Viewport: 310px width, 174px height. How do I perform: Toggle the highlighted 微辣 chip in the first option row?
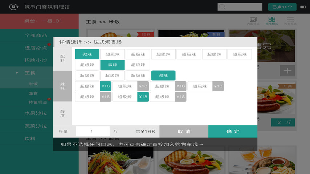tap(87, 54)
